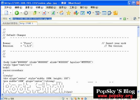The height and width of the screenshot is (100, 140).
Task: Click the puzzle piece plugin icon
Action: [115, 13]
